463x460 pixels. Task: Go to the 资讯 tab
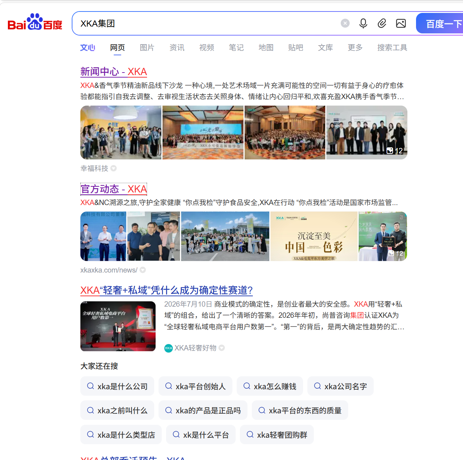pos(177,47)
